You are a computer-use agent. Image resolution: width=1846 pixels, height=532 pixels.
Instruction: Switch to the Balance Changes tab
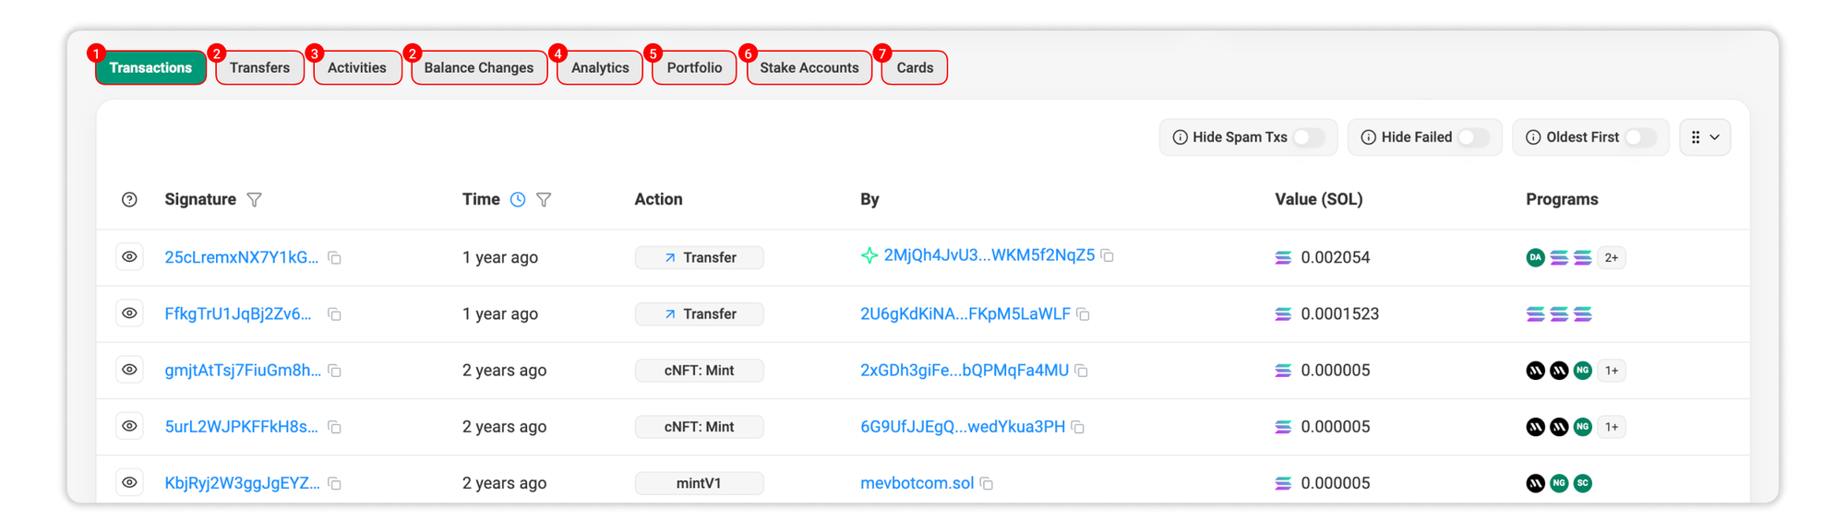click(478, 68)
